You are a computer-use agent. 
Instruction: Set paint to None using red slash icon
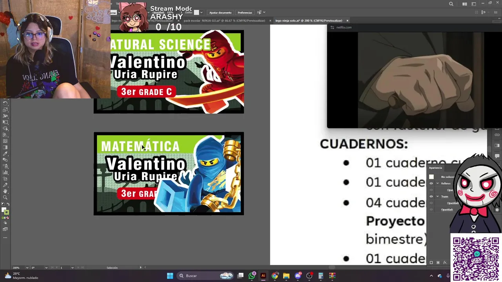7,218
